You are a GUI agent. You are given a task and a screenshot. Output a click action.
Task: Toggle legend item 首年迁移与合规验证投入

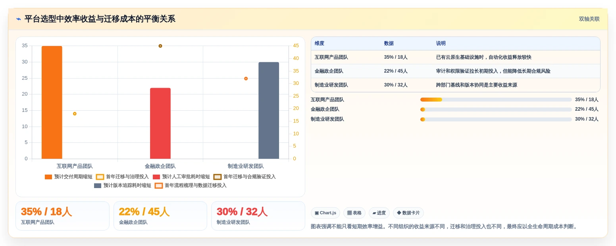(244, 177)
